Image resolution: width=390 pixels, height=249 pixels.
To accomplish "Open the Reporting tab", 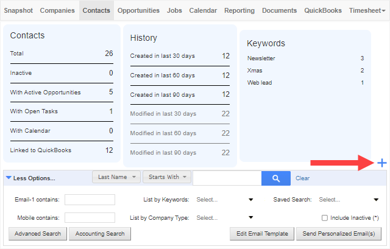I will pos(239,10).
